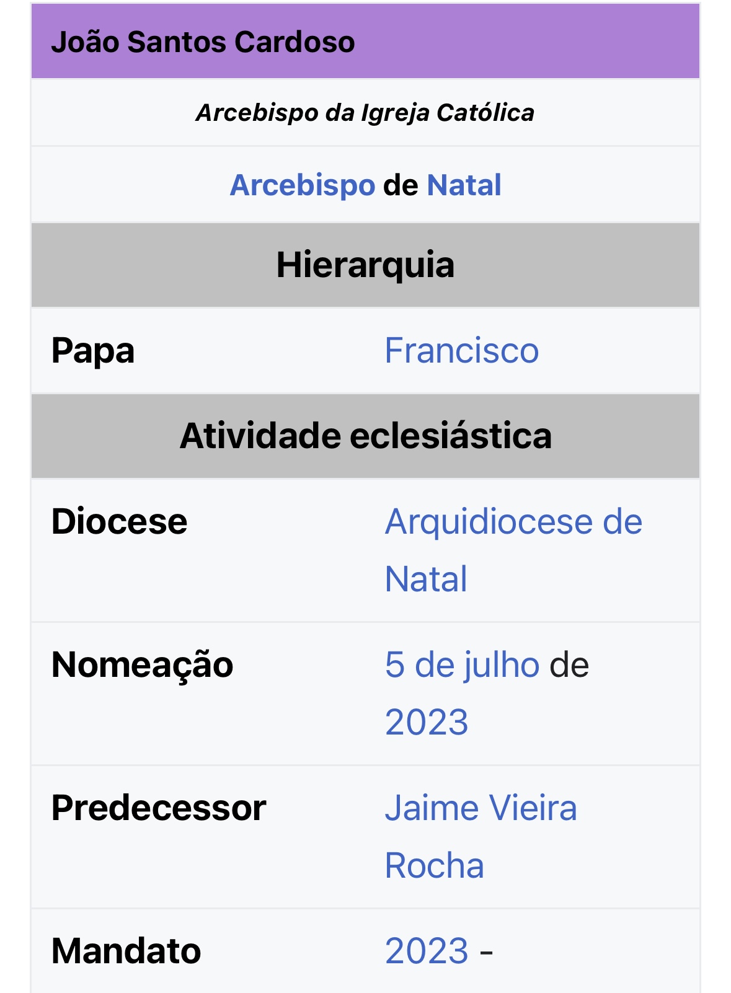Open the Jaime Vieira Rocha link
The width and height of the screenshot is (731, 993).
coord(481,837)
